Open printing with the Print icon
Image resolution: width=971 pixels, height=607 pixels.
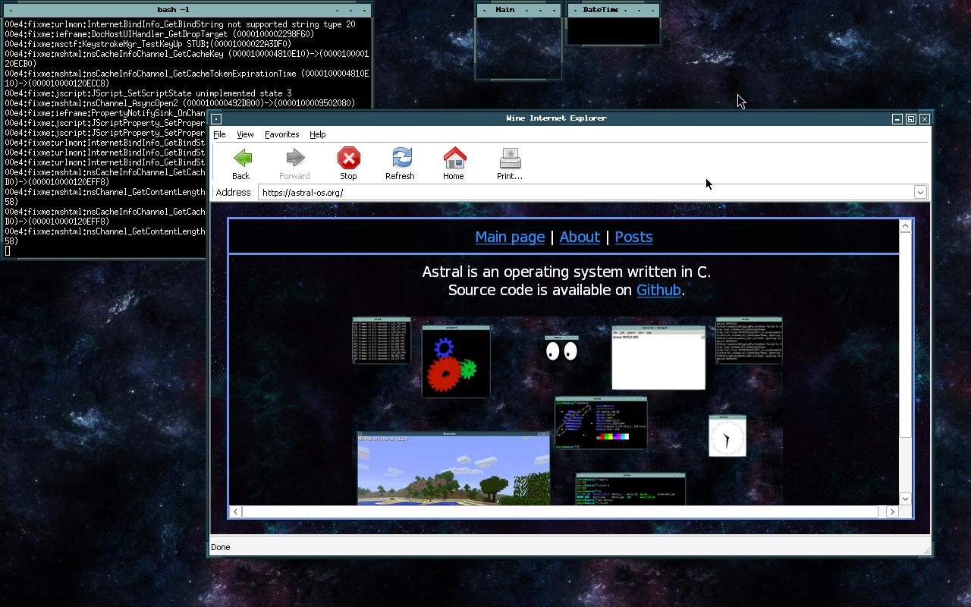coord(509,159)
